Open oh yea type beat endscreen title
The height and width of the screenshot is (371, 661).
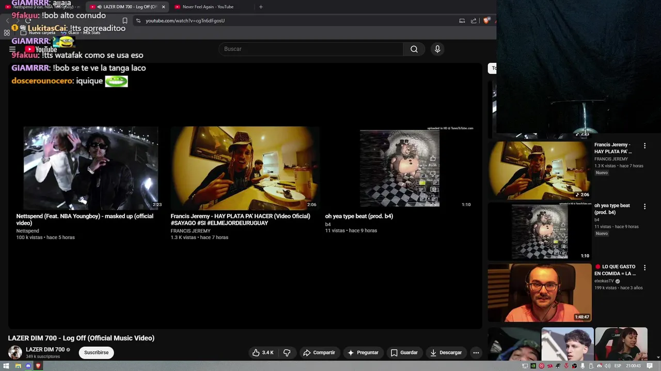[x=359, y=216]
